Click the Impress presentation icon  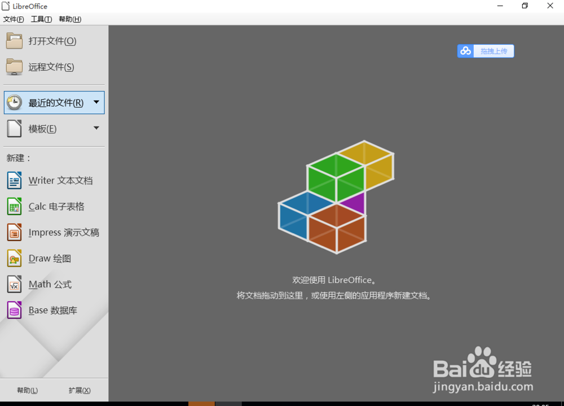coord(15,232)
